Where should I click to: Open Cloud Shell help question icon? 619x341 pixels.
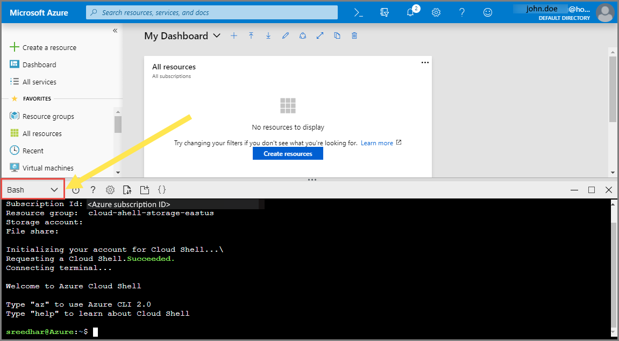[93, 190]
